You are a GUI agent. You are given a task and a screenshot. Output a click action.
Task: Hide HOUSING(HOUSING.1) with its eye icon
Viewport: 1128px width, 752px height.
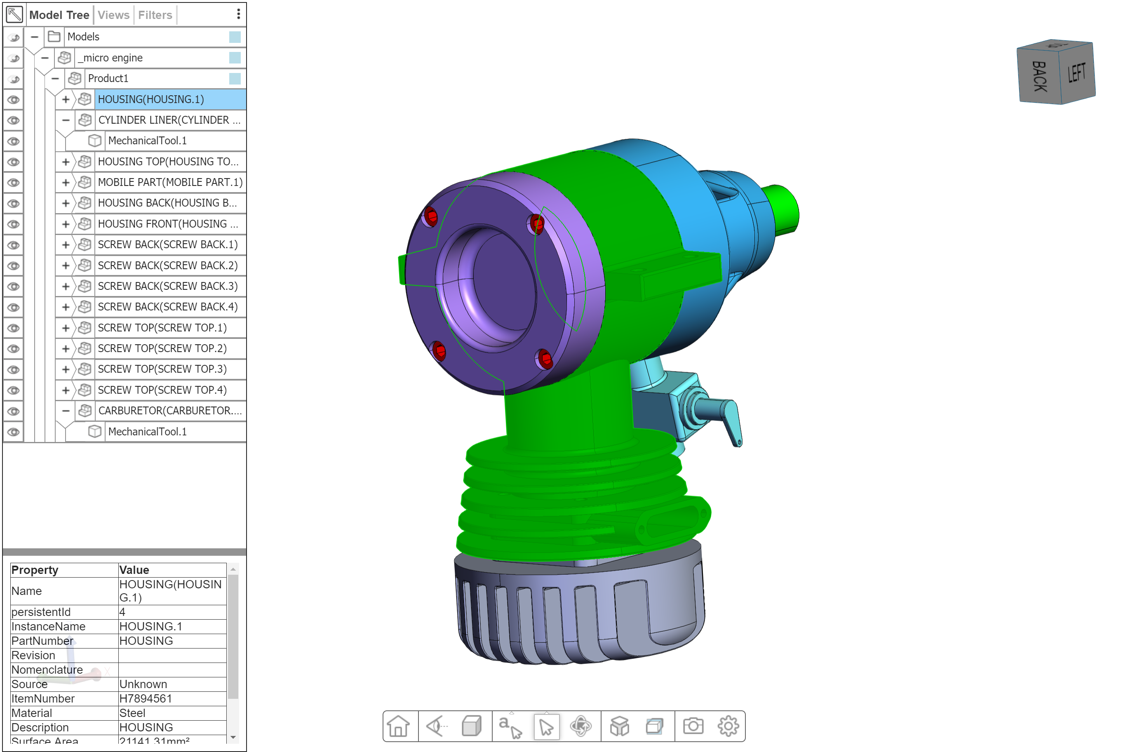point(14,100)
